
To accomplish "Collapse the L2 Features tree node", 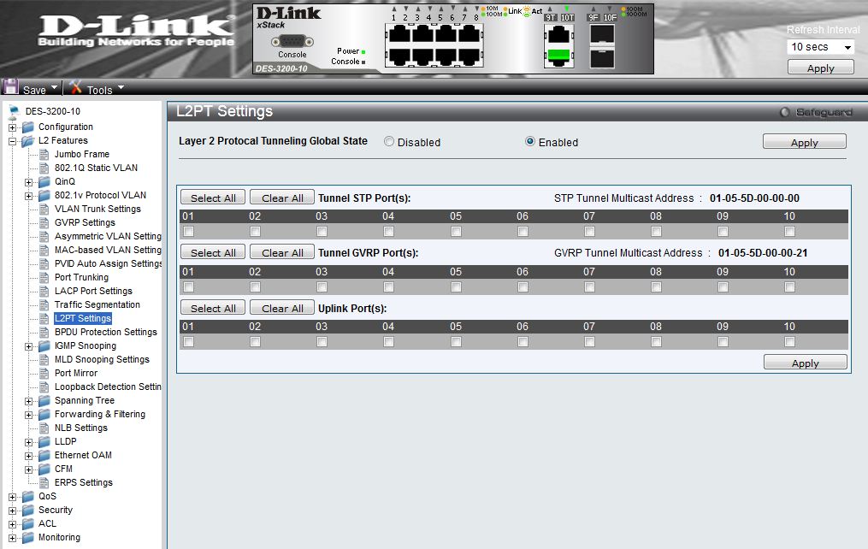I will [12, 142].
